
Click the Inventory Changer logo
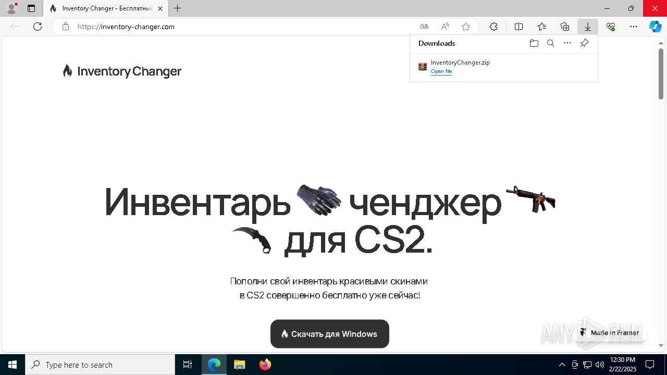click(x=122, y=71)
